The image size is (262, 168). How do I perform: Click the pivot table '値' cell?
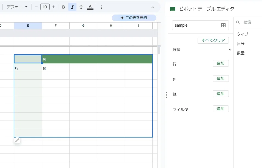(56, 68)
